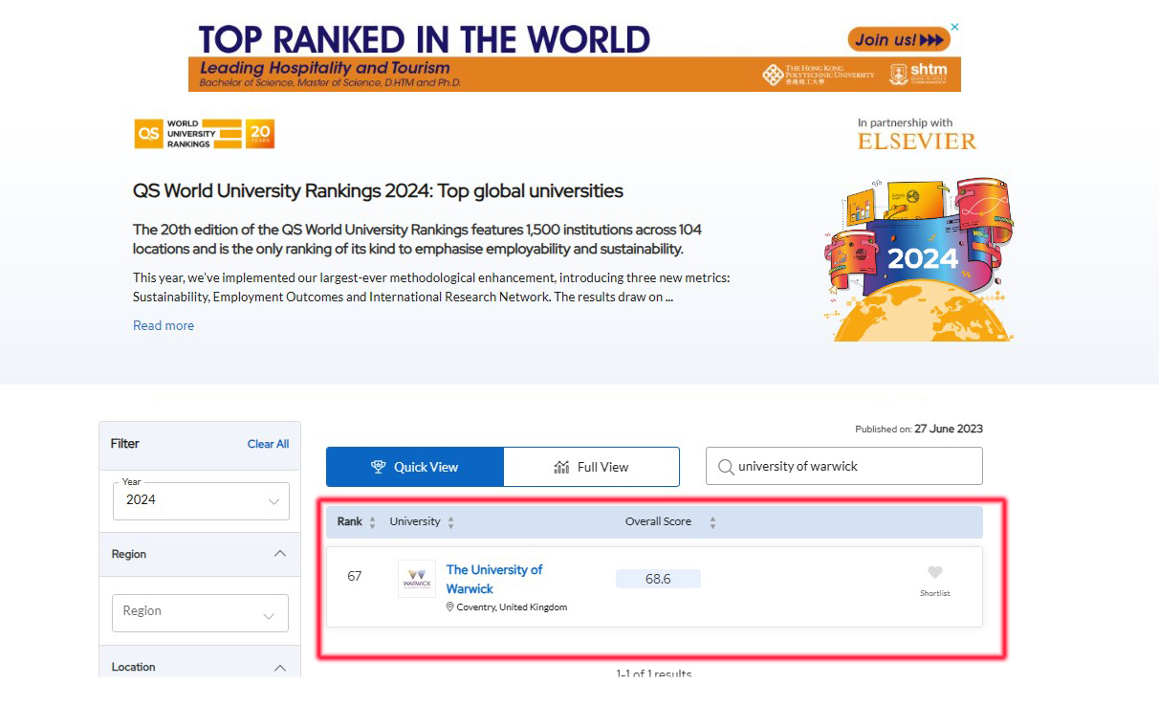
Task: Sort results by Rank
Action: pyautogui.click(x=373, y=522)
